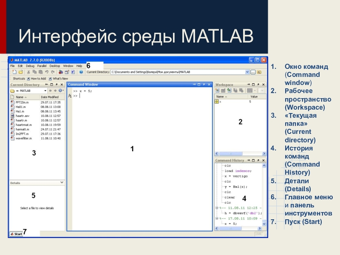The width and height of the screenshot is (340, 255).
Task: Click browse for folder ellipsis button
Action: [x=253, y=72]
